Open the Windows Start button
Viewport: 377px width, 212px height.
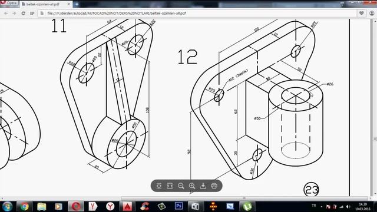click(7, 207)
